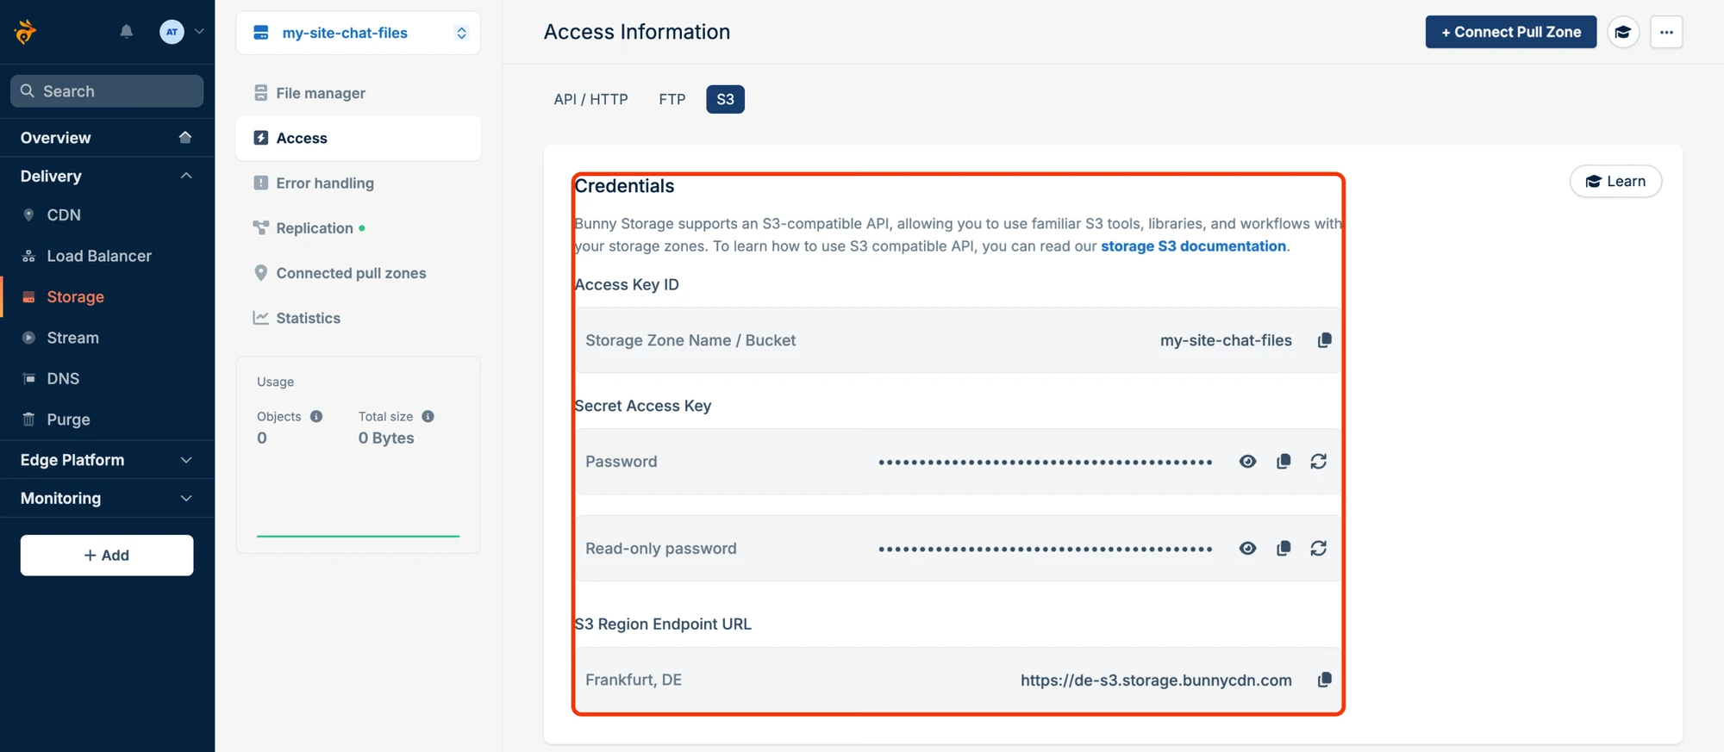This screenshot has height=752, width=1724.
Task: Click the sidebar Search field
Action: click(x=107, y=91)
